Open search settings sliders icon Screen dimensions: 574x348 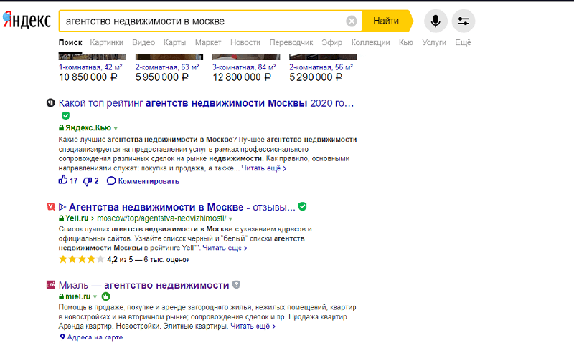click(x=464, y=21)
